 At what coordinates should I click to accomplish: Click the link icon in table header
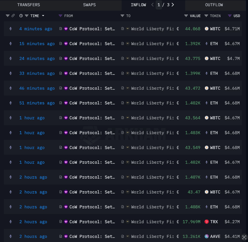click(x=13, y=16)
